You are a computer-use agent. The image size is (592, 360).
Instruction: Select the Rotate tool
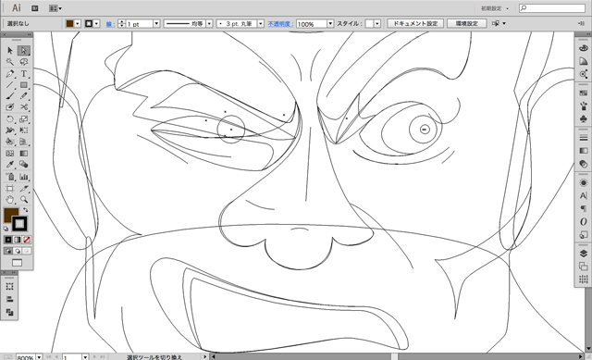coord(10,119)
